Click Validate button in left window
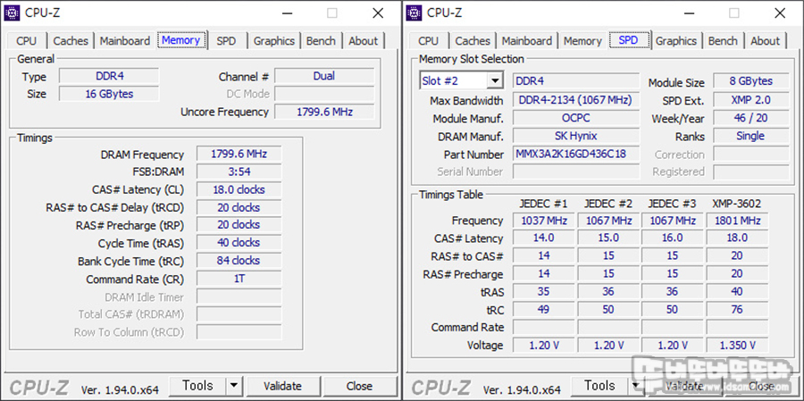 (x=282, y=386)
